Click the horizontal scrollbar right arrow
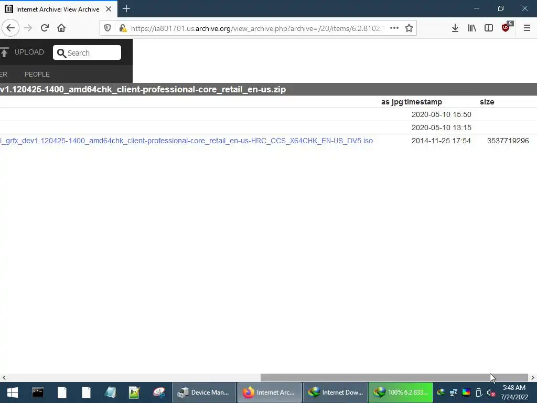 click(x=533, y=378)
